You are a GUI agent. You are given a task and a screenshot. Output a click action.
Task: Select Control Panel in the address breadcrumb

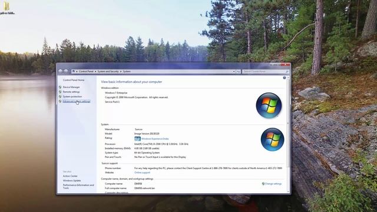pos(86,72)
